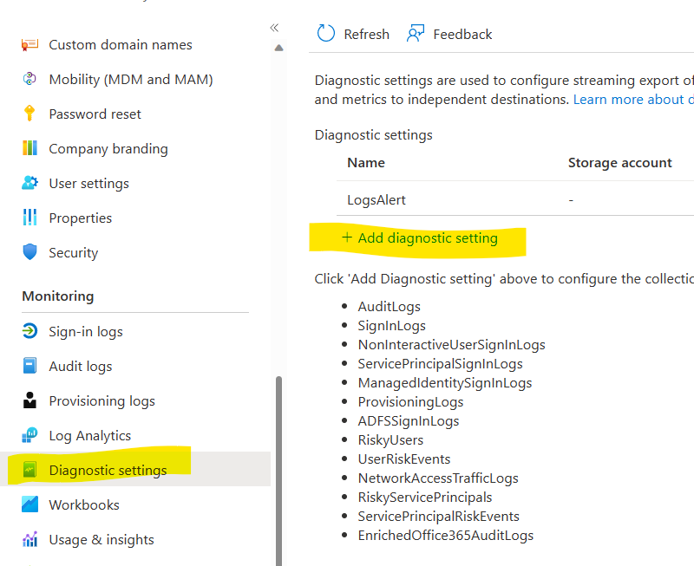Open the LogsAlert diagnostic setting
Image resolution: width=694 pixels, height=566 pixels.
click(377, 199)
